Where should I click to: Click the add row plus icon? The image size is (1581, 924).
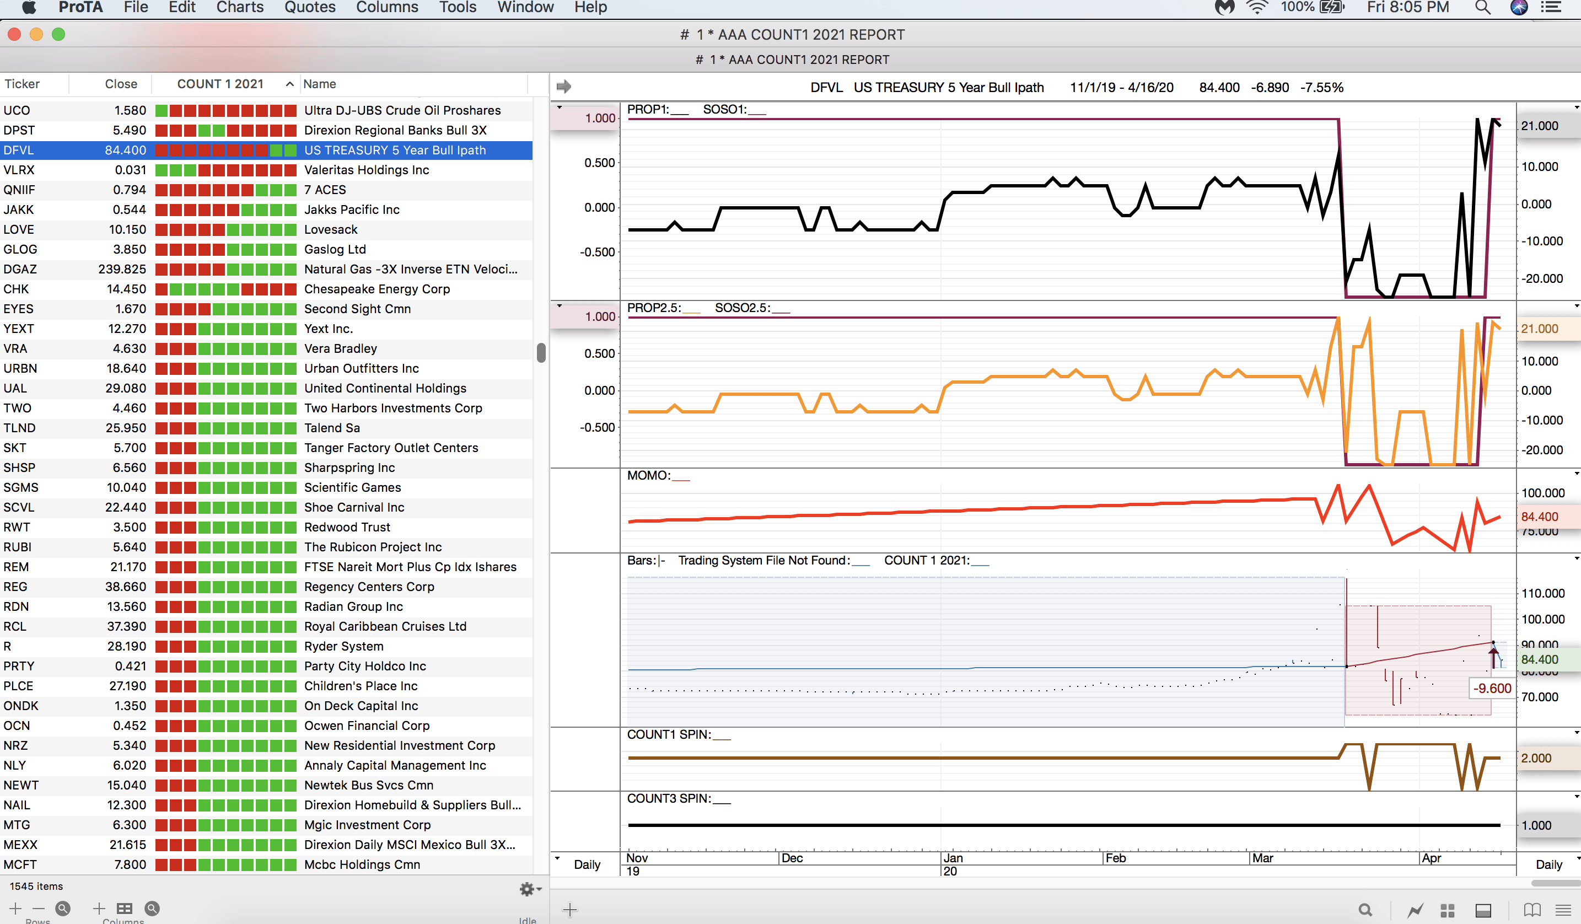tap(15, 907)
